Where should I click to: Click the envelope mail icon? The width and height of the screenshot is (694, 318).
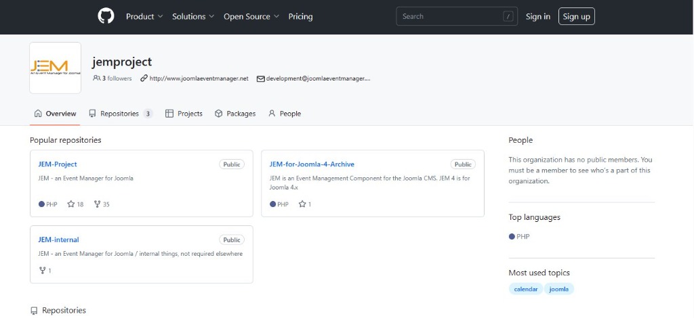[x=261, y=78]
